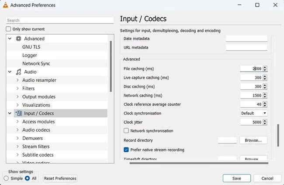Select Simple show settings radio
Screen dimensions: 284x185
pos(6,178)
